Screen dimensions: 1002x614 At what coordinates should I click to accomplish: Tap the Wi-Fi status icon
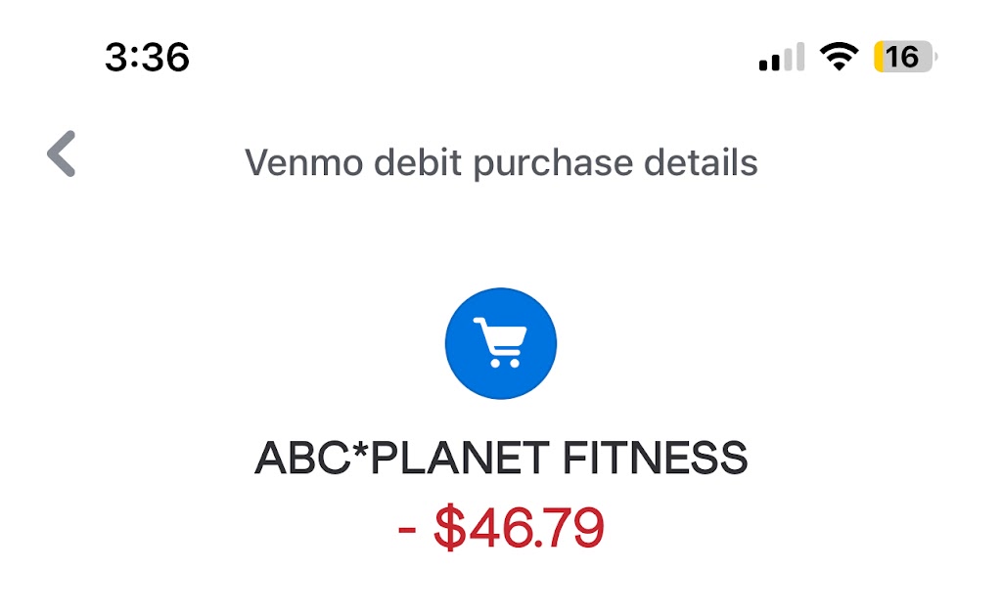tap(839, 57)
